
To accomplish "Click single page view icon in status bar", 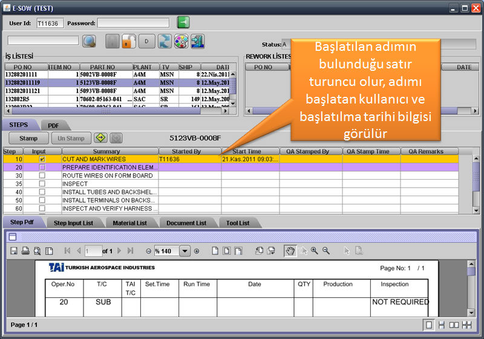I will (429, 325).
